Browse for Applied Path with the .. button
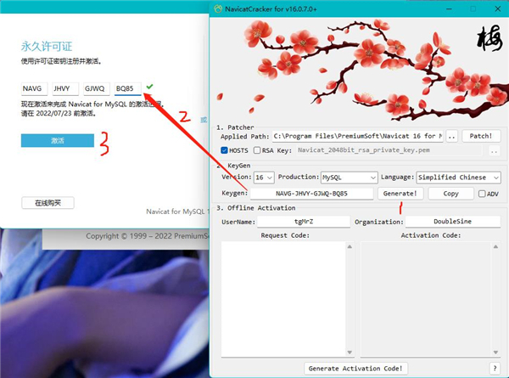Screen dimensions: 509x378 pos(452,136)
